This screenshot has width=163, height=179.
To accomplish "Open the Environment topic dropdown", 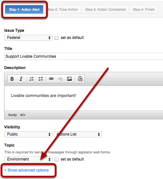I will [x=28, y=159].
